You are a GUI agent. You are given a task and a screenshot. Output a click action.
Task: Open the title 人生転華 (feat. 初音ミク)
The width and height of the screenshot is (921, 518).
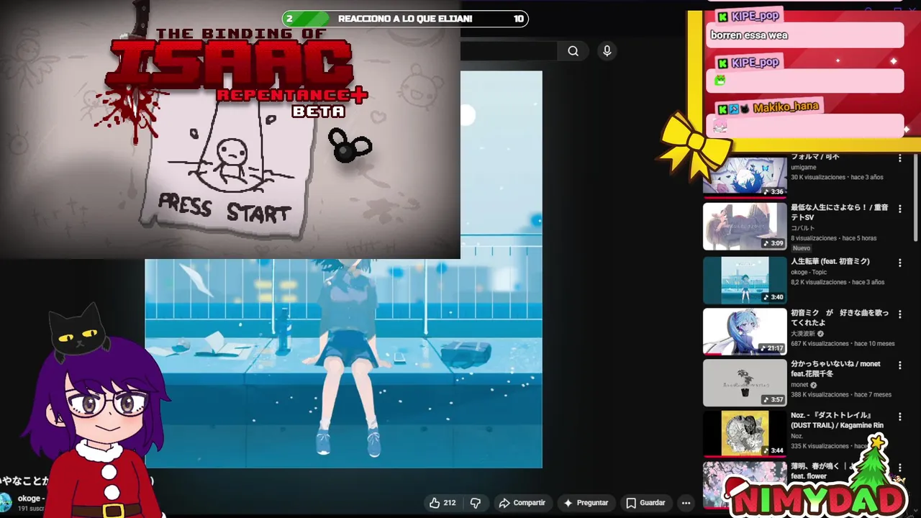coord(830,262)
